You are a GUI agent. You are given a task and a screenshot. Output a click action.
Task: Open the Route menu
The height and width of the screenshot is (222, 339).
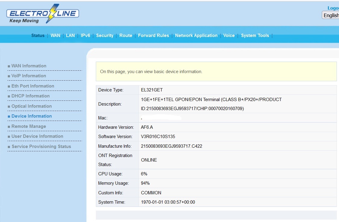coord(126,35)
